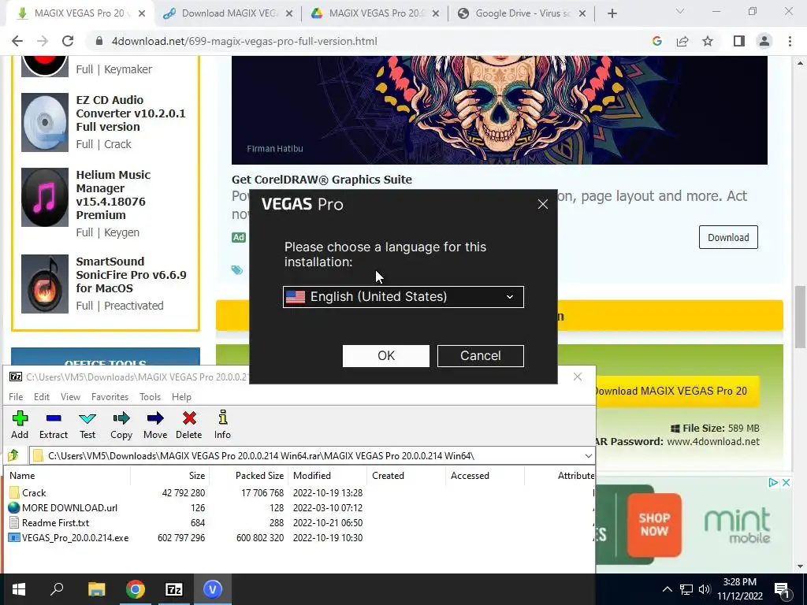Viewport: 807px width, 605px height.
Task: Click the Chrome forward arrow
Action: (43, 41)
